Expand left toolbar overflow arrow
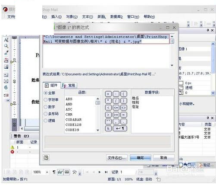This screenshot has height=185, width=216. pyautogui.click(x=8, y=100)
